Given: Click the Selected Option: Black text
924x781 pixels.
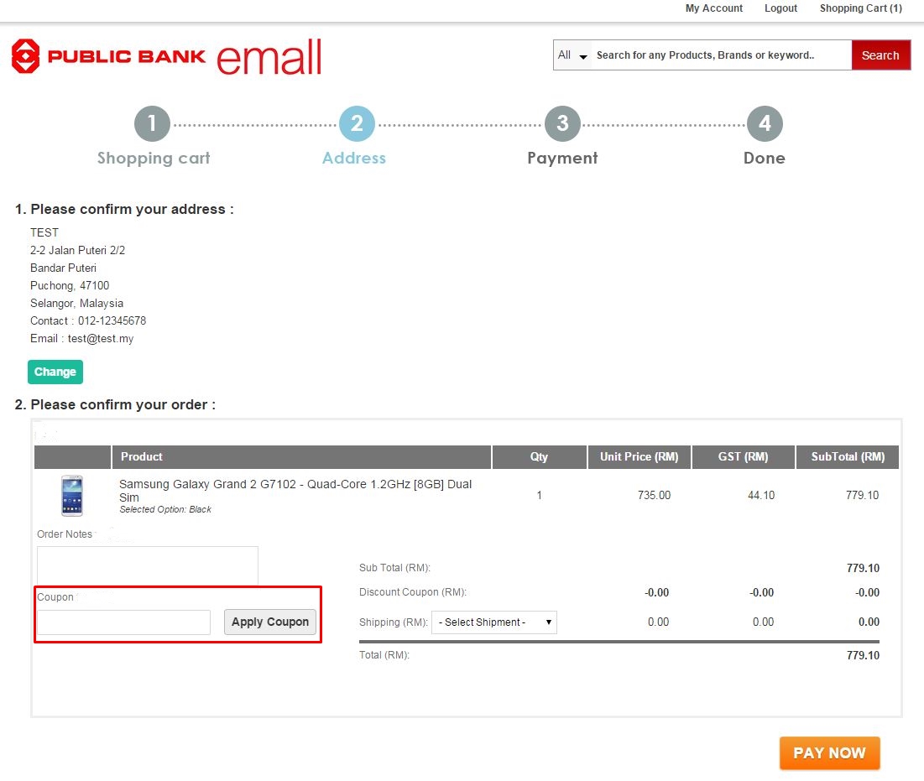Looking at the screenshot, I should [165, 509].
